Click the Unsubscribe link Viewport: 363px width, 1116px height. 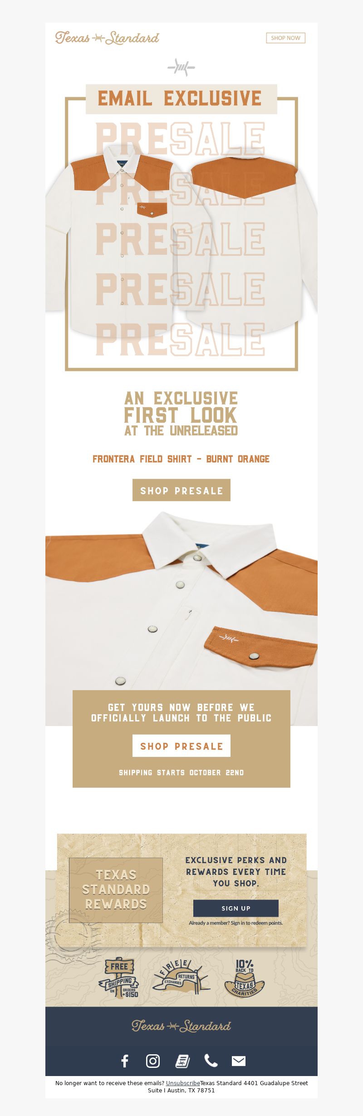[183, 1083]
